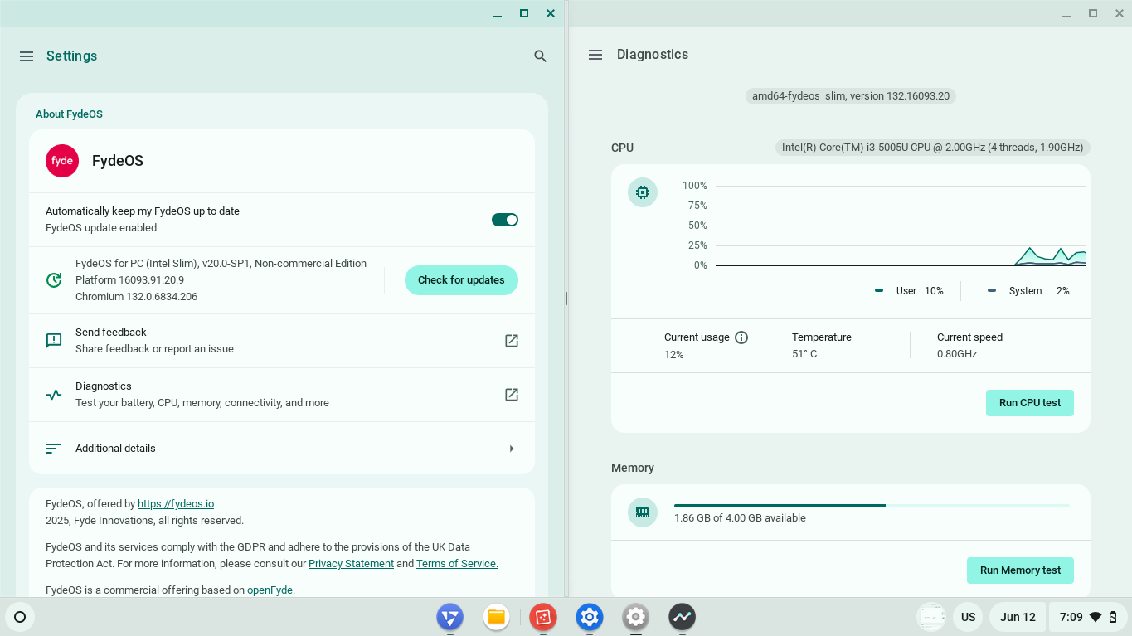
Task: Click Run Memory test button
Action: point(1020,570)
